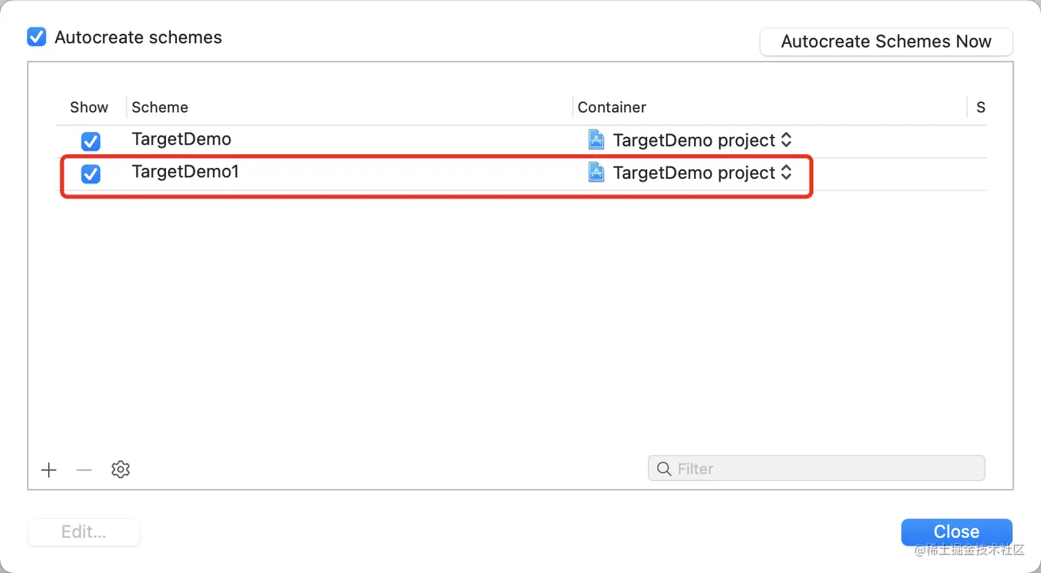Uncheck Show for TargetDemo1 scheme

coord(91,173)
